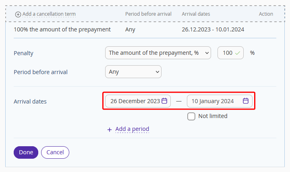This screenshot has height=172, width=290.
Task: Click the Add a cancellation term link
Action: (49, 14)
